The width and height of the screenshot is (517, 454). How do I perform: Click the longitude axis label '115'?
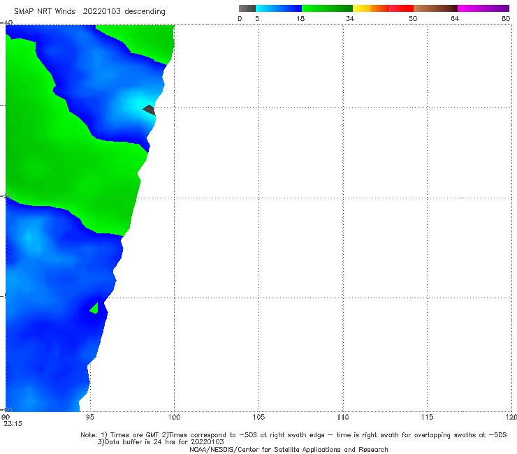428,418
